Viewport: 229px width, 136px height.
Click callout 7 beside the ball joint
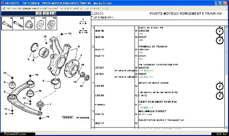pyautogui.click(x=50, y=104)
